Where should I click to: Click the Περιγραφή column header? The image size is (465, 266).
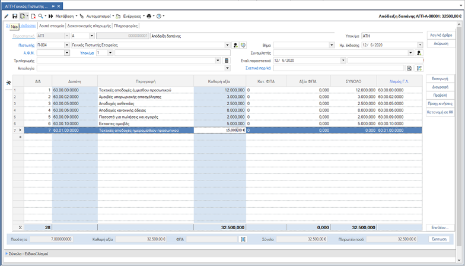[146, 81]
